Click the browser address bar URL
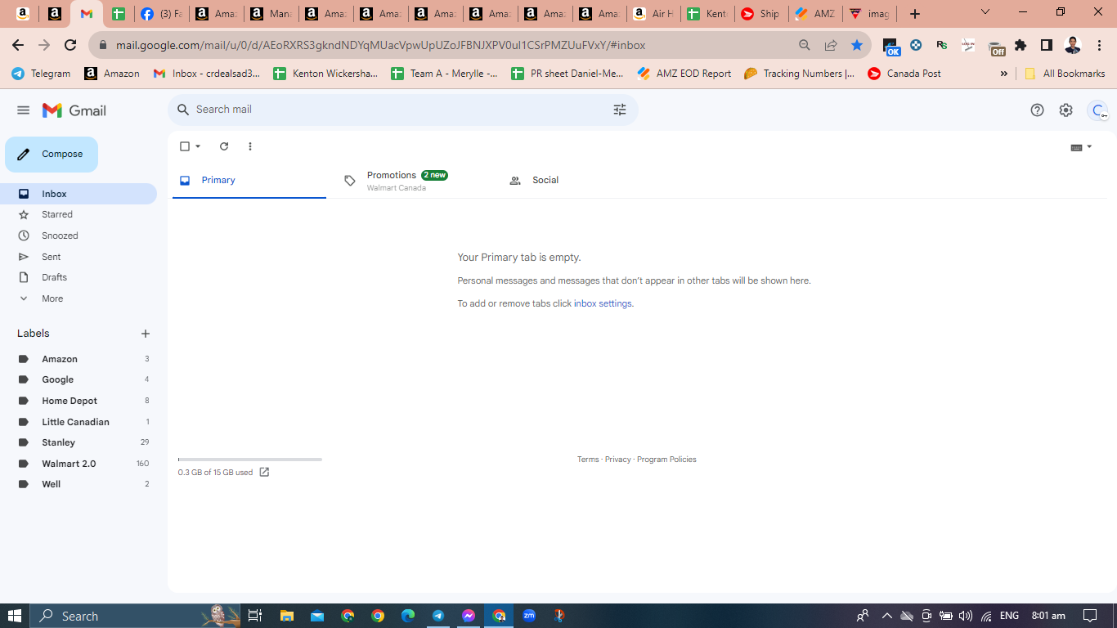Screen dimensions: 1117x628 click(x=380, y=45)
